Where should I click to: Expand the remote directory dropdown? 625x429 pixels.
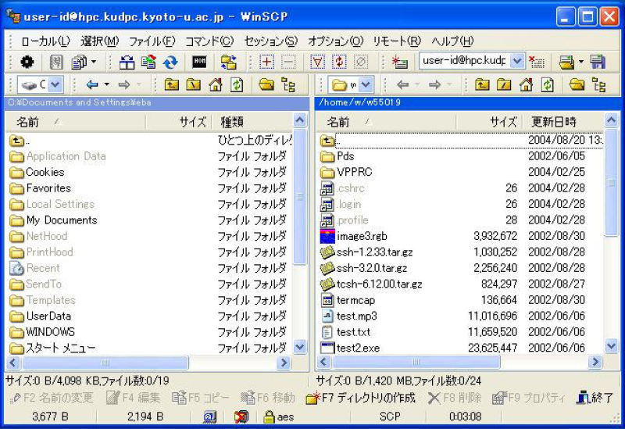pyautogui.click(x=366, y=84)
